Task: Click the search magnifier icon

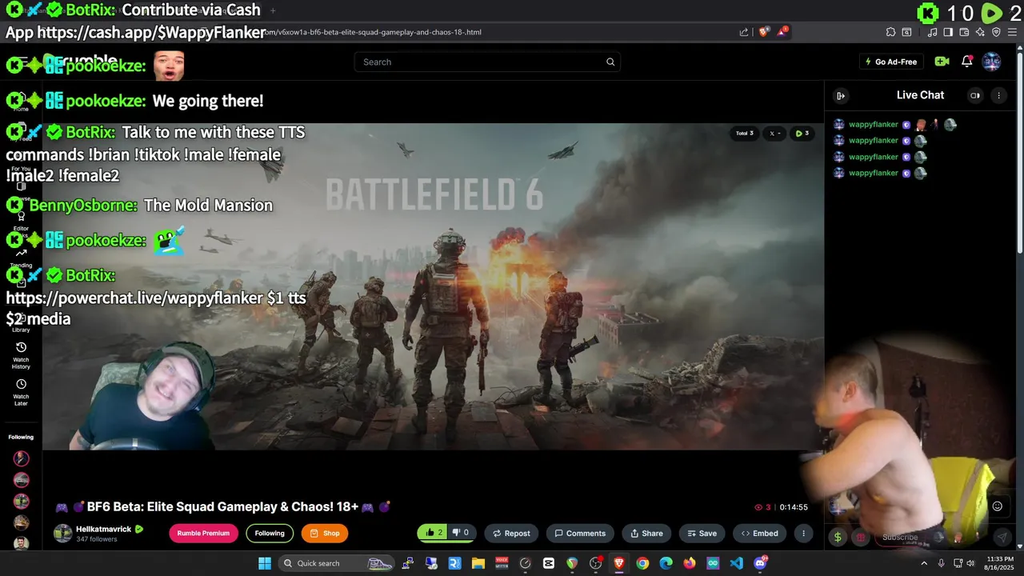Action: (610, 62)
